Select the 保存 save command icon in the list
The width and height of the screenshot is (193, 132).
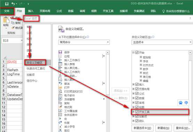point(60,52)
